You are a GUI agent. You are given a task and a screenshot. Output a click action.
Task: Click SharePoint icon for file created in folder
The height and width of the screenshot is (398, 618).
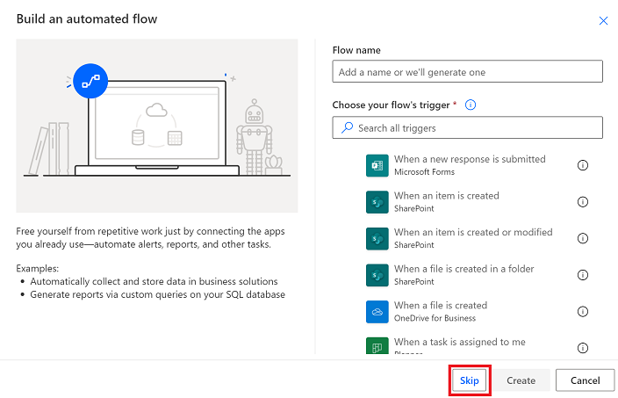[x=377, y=275]
